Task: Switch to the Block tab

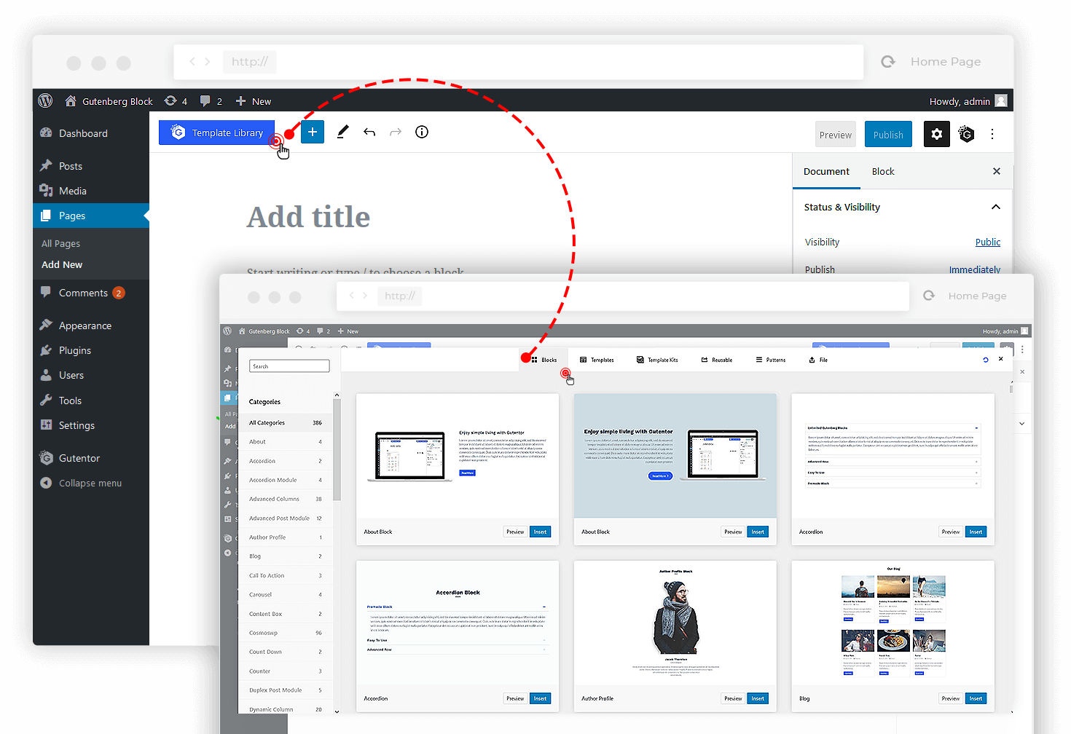Action: pos(882,171)
